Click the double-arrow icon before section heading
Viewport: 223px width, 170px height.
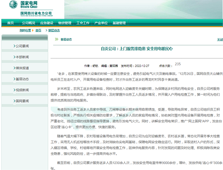tap(57, 39)
